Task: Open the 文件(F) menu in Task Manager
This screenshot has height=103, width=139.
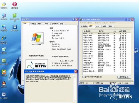Action: pyautogui.click(x=83, y=23)
